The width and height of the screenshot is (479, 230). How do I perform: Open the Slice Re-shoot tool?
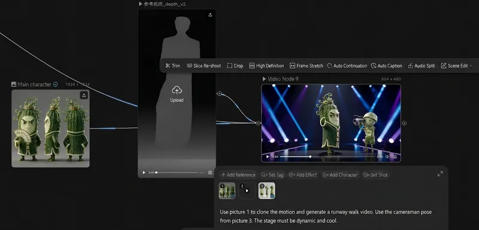[x=204, y=66]
